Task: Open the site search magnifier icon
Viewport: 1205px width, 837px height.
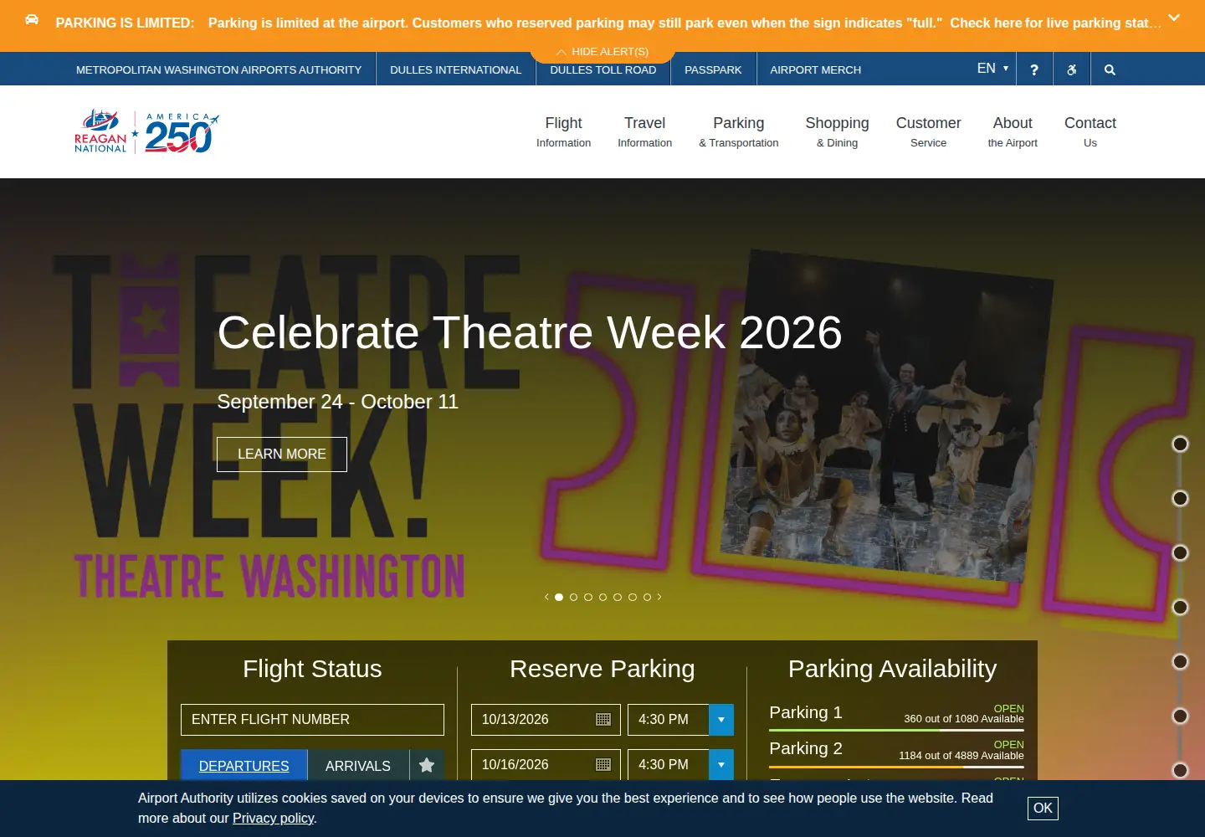Action: [1110, 70]
